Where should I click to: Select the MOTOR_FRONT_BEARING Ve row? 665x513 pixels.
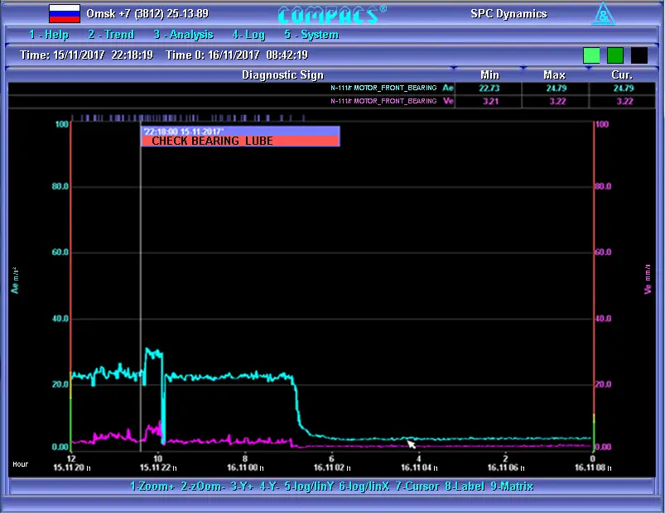(x=389, y=101)
